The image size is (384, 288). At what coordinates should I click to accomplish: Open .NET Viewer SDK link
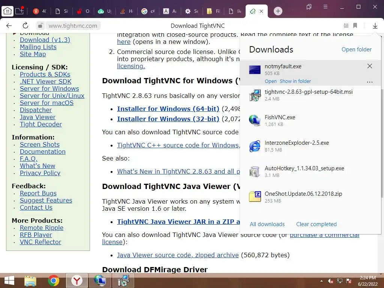tap(45, 81)
